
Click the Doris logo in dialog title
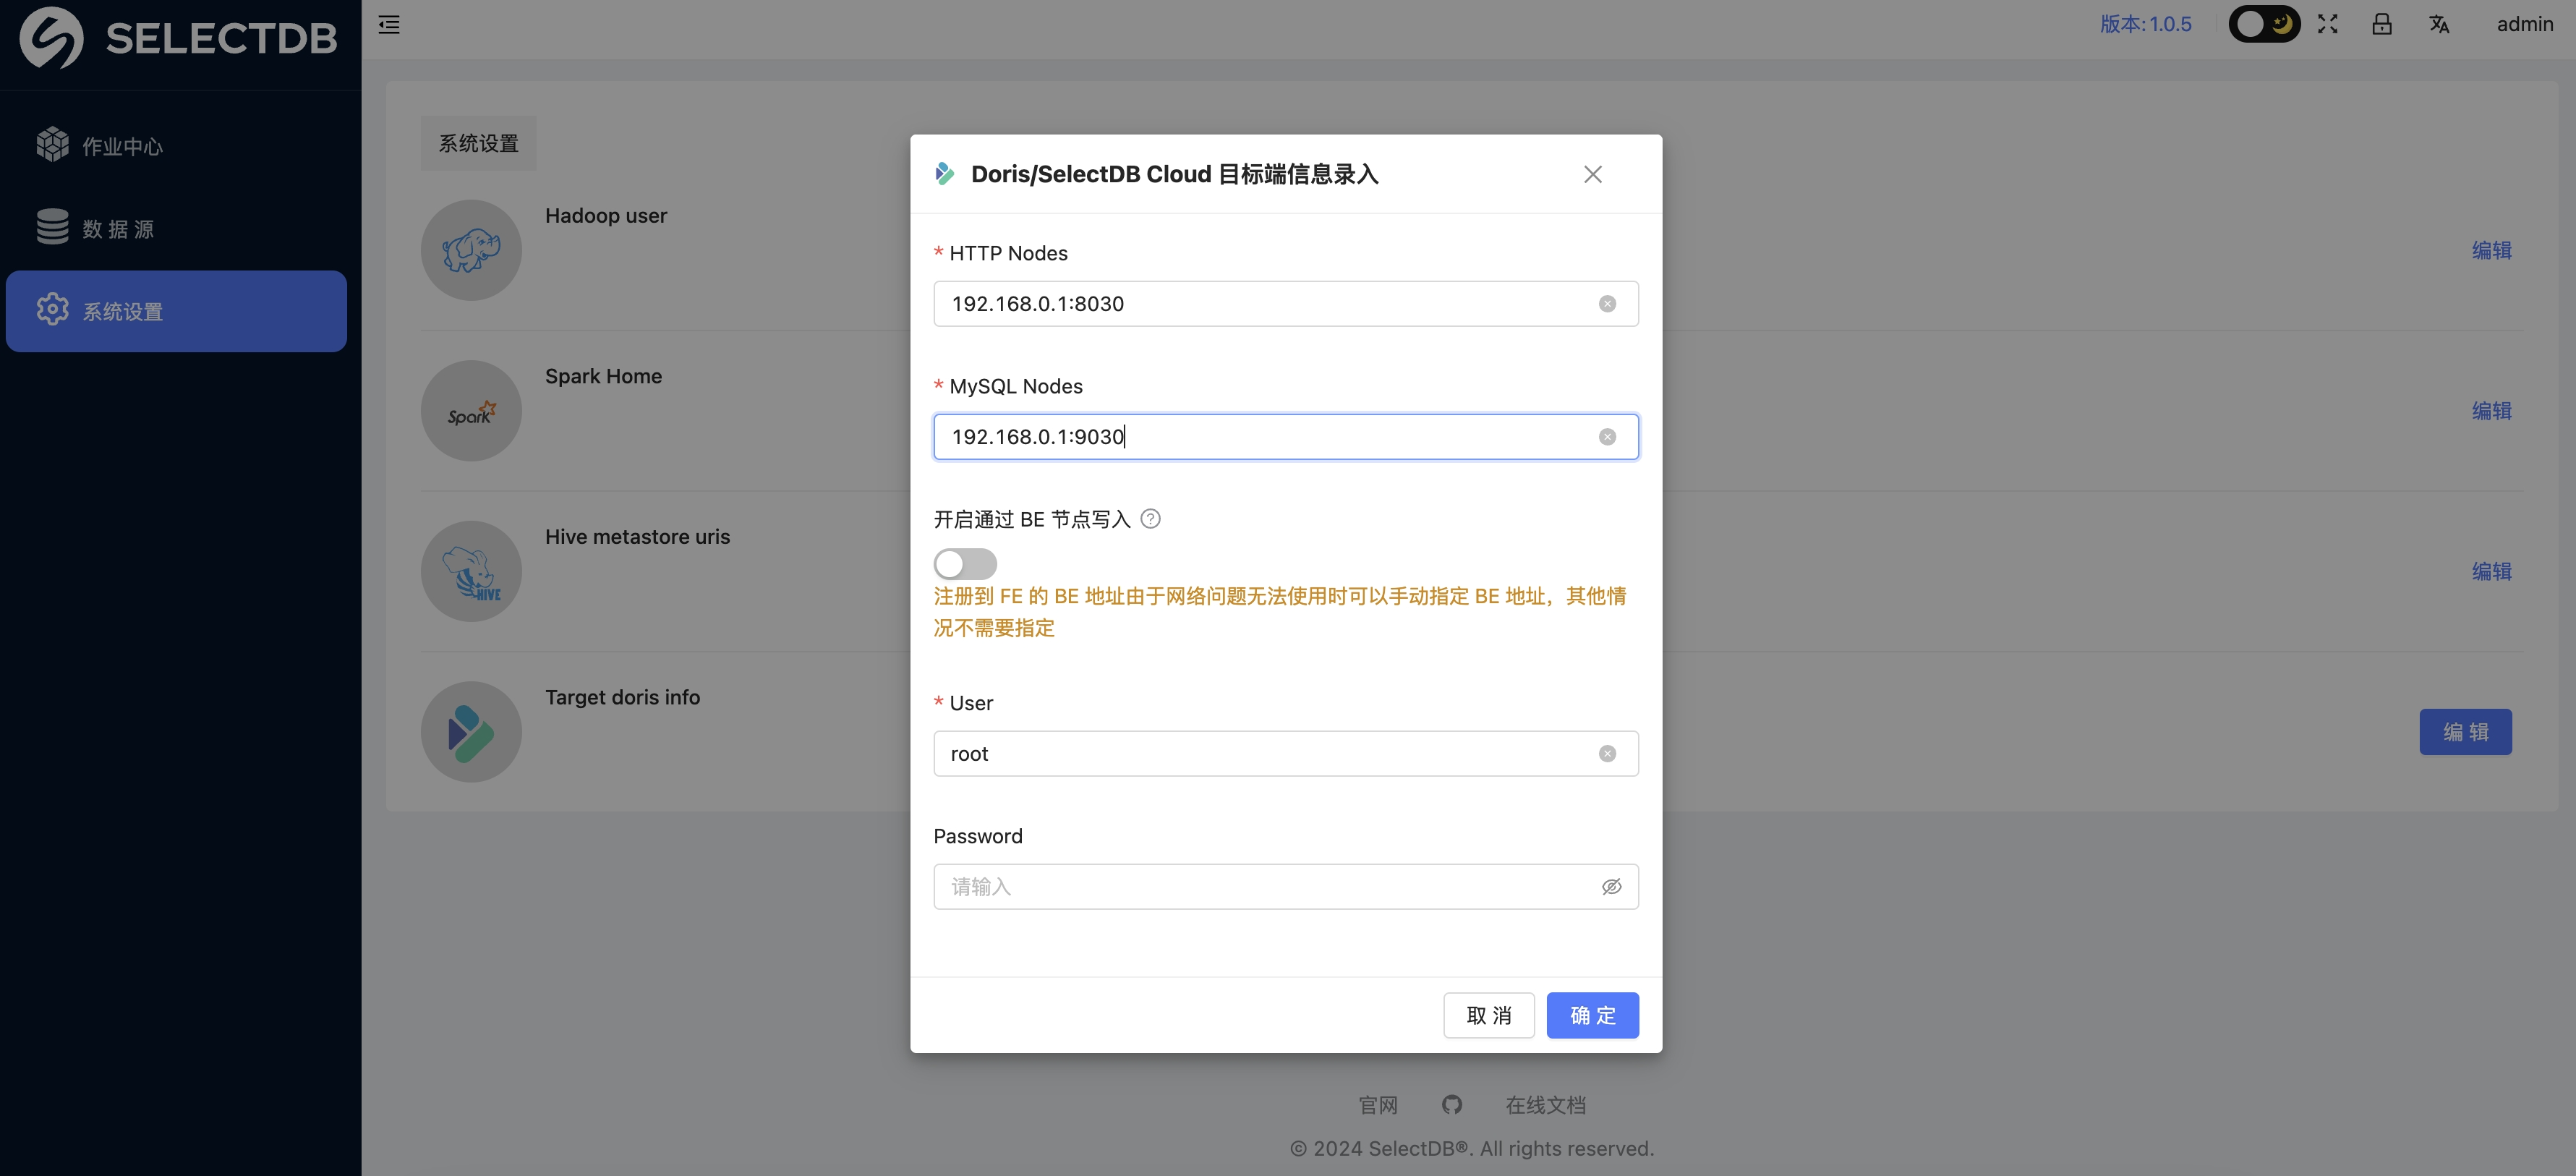944,174
